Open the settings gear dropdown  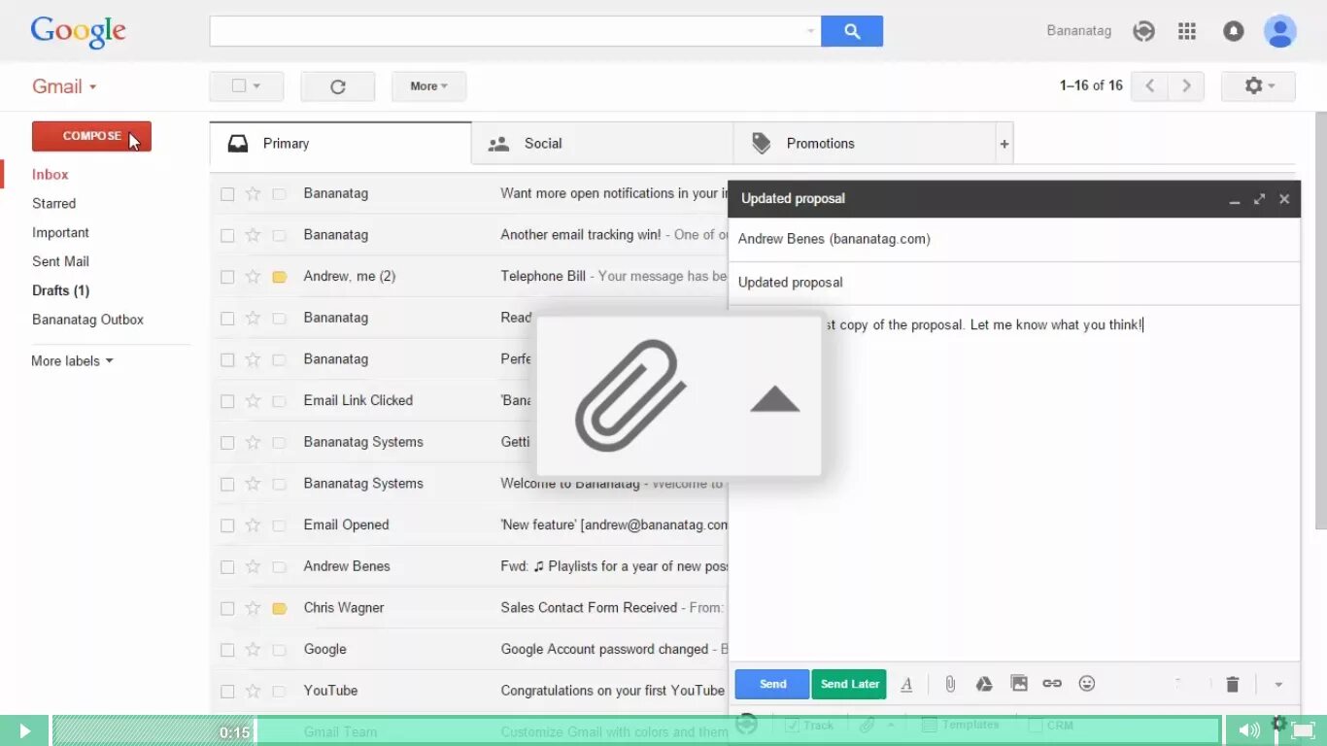1258,85
